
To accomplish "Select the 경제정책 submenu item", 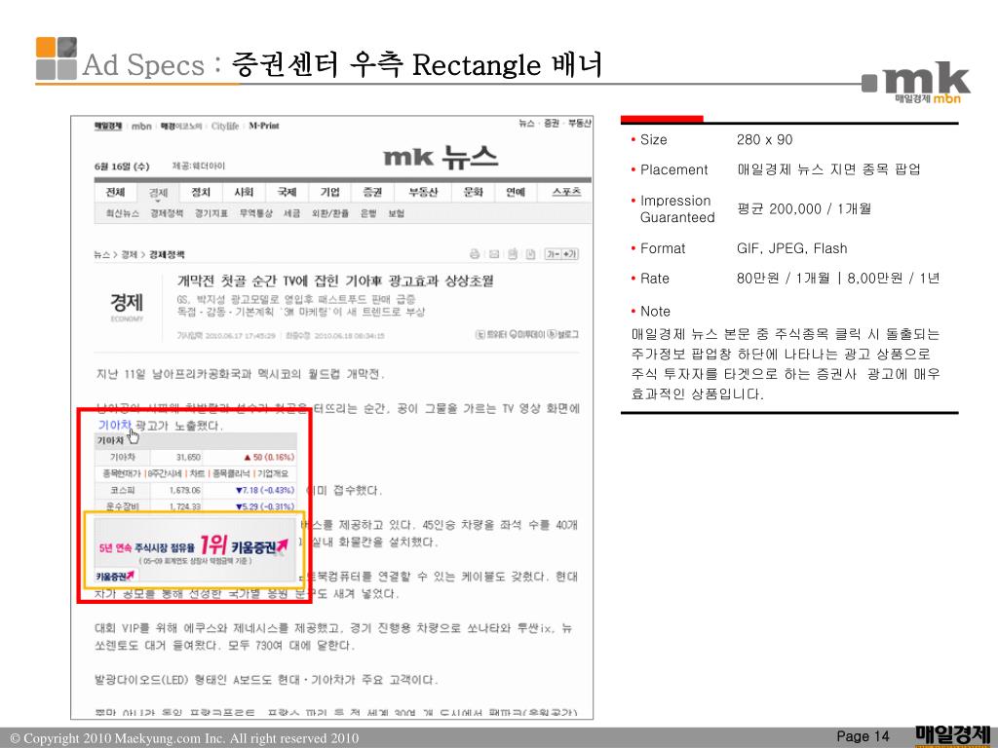I will tap(167, 213).
